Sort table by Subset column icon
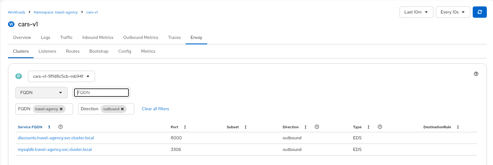The width and height of the screenshot is (493, 165). 246,127
